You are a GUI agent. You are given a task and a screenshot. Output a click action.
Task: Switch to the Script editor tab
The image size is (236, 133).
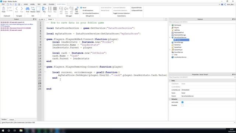(51, 20)
